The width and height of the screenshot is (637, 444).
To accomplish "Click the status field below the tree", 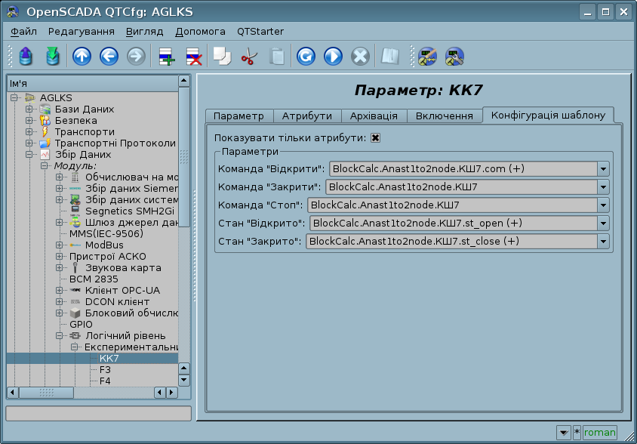I will 98,413.
